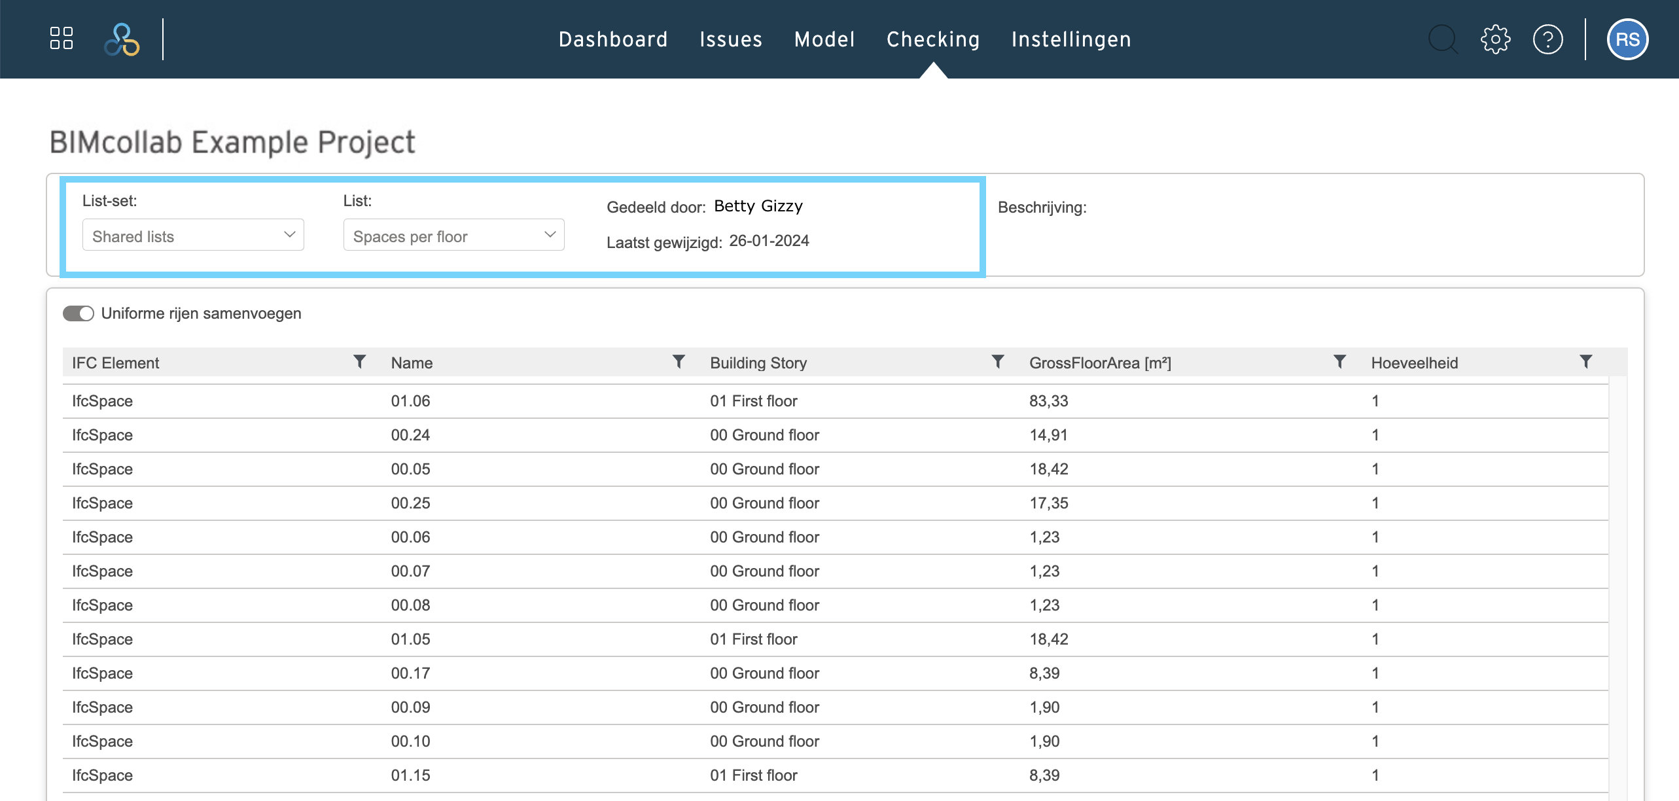Select the row named 00.17
1679x801 pixels.
point(836,673)
